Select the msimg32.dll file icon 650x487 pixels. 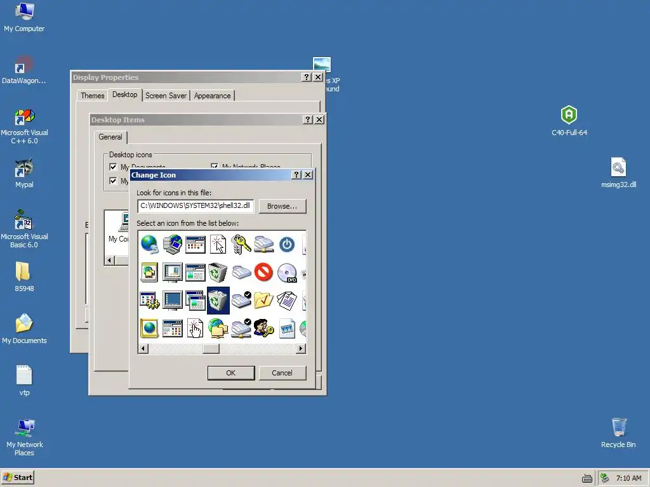(x=618, y=172)
